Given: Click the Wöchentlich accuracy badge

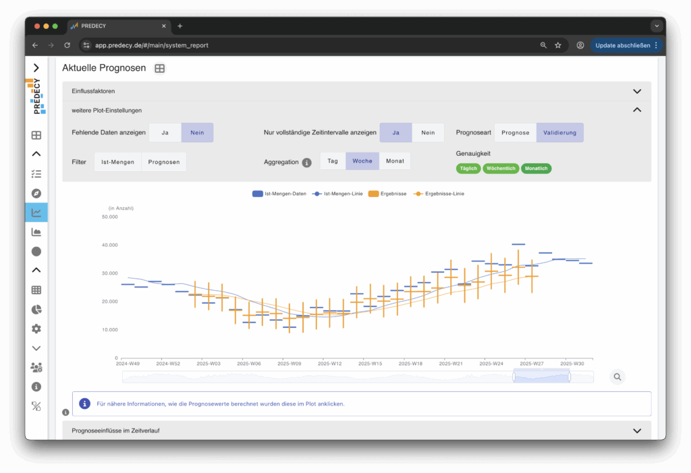Looking at the screenshot, I should 500,169.
